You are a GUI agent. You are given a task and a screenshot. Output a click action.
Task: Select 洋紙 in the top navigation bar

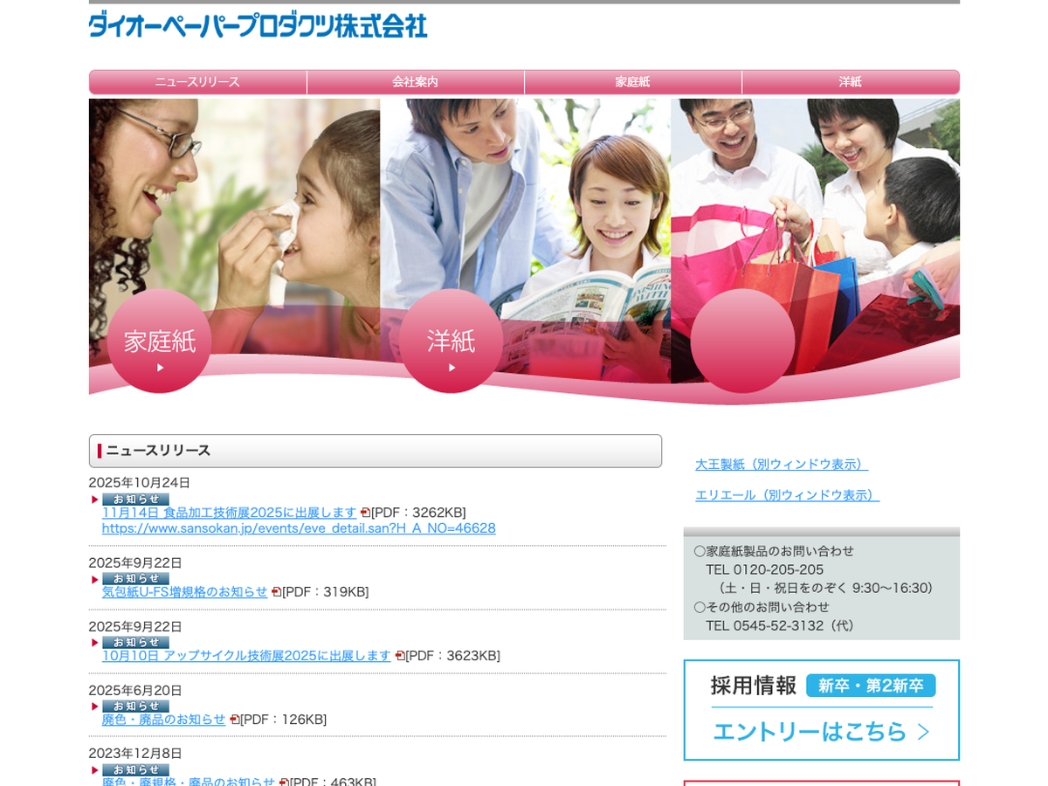click(x=850, y=82)
